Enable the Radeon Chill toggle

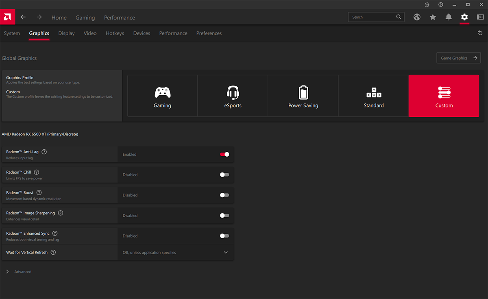pyautogui.click(x=224, y=175)
